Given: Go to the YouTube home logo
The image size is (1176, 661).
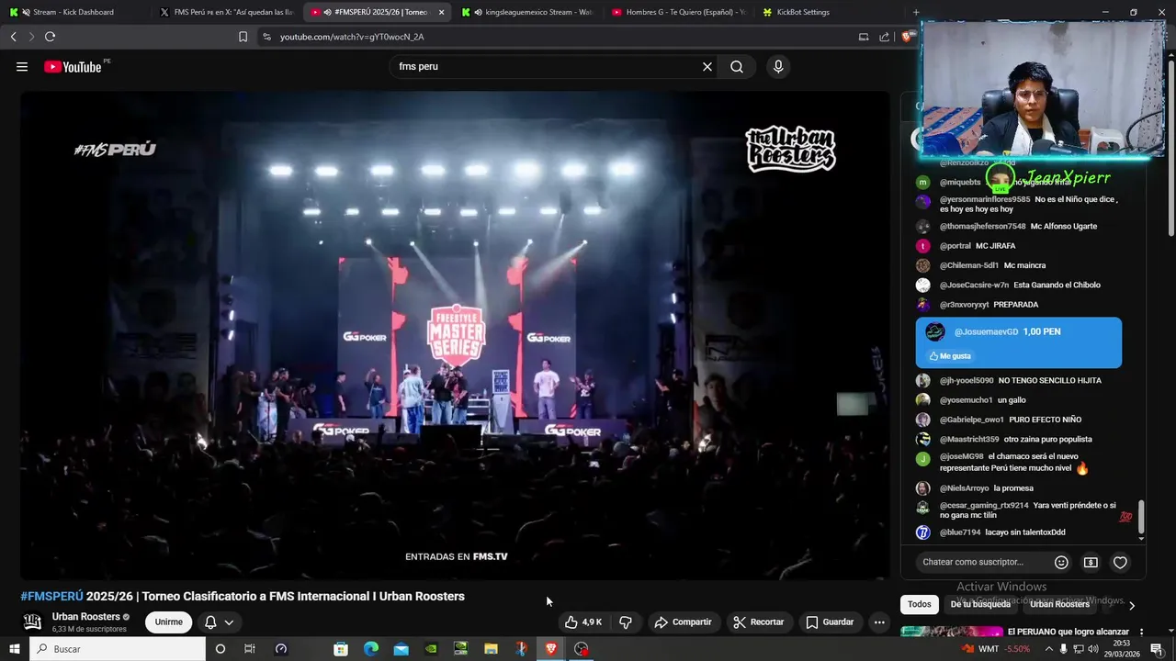Looking at the screenshot, I should point(73,67).
